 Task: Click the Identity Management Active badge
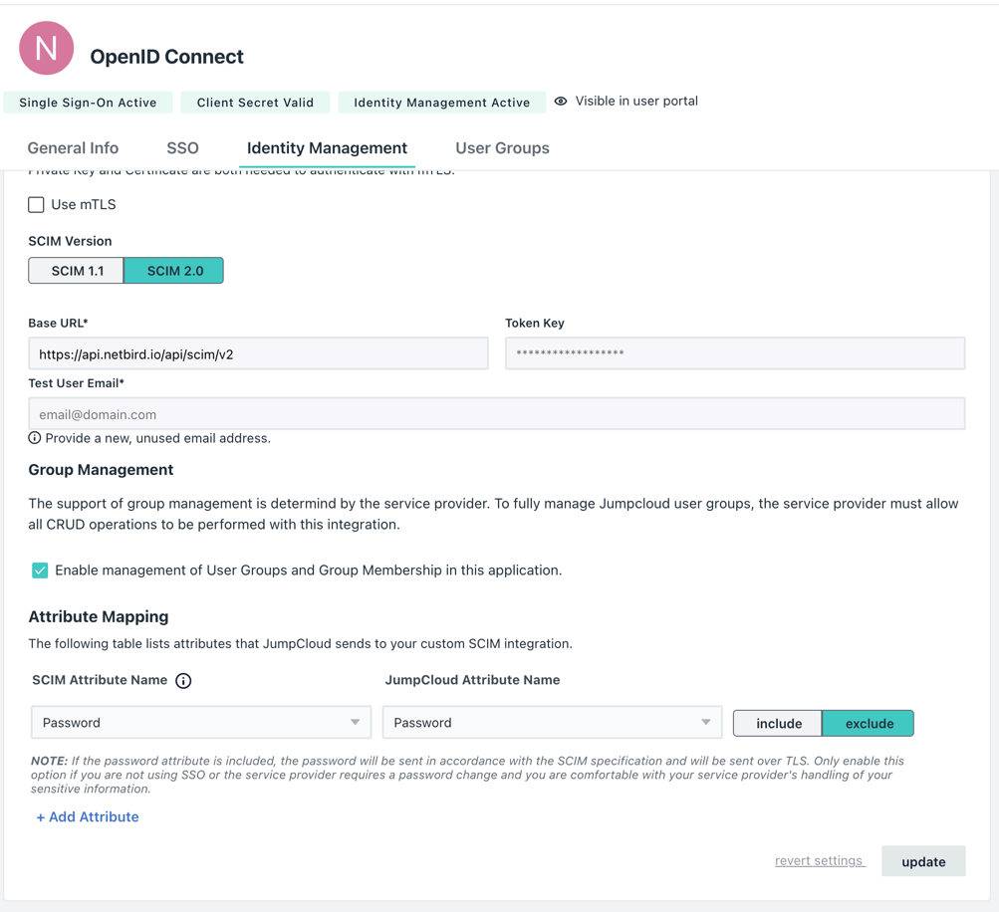[441, 101]
